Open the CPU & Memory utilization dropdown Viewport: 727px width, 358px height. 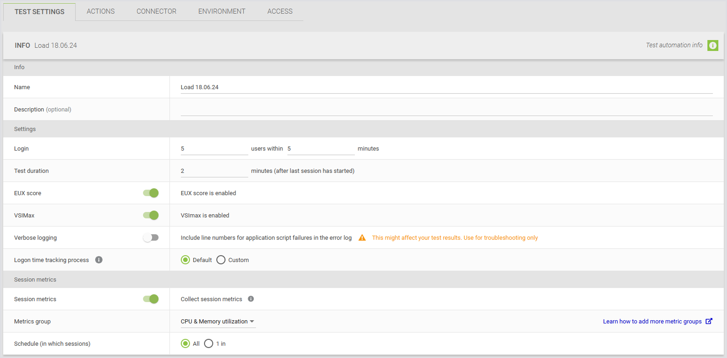(x=218, y=322)
